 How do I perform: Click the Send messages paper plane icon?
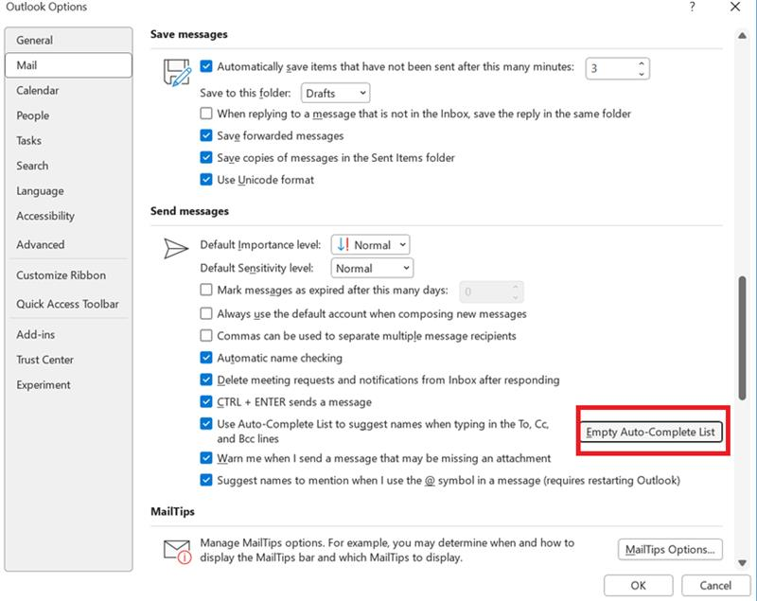(176, 248)
